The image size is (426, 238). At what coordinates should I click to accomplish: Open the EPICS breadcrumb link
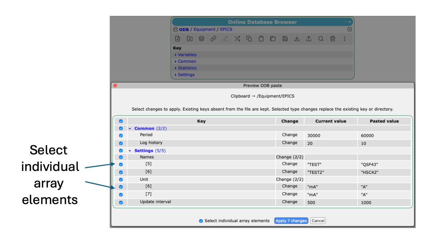pos(226,29)
